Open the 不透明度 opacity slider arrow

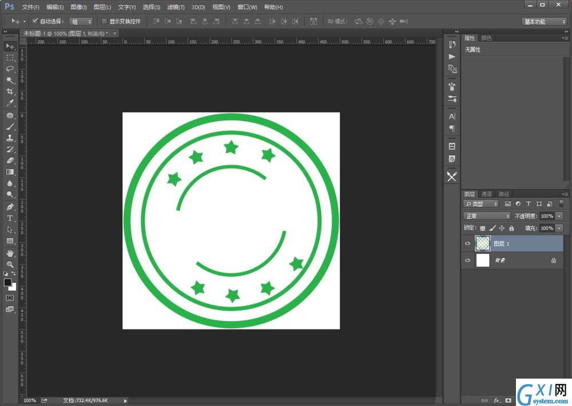click(559, 216)
